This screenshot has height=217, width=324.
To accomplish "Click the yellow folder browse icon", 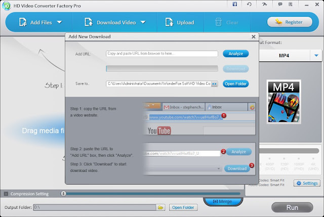I will [160, 207].
